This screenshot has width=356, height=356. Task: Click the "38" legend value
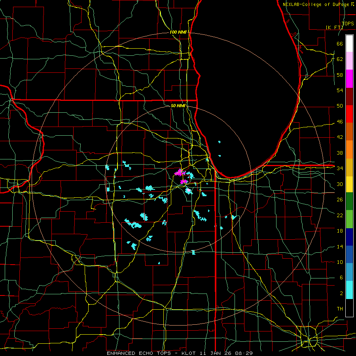340,153
